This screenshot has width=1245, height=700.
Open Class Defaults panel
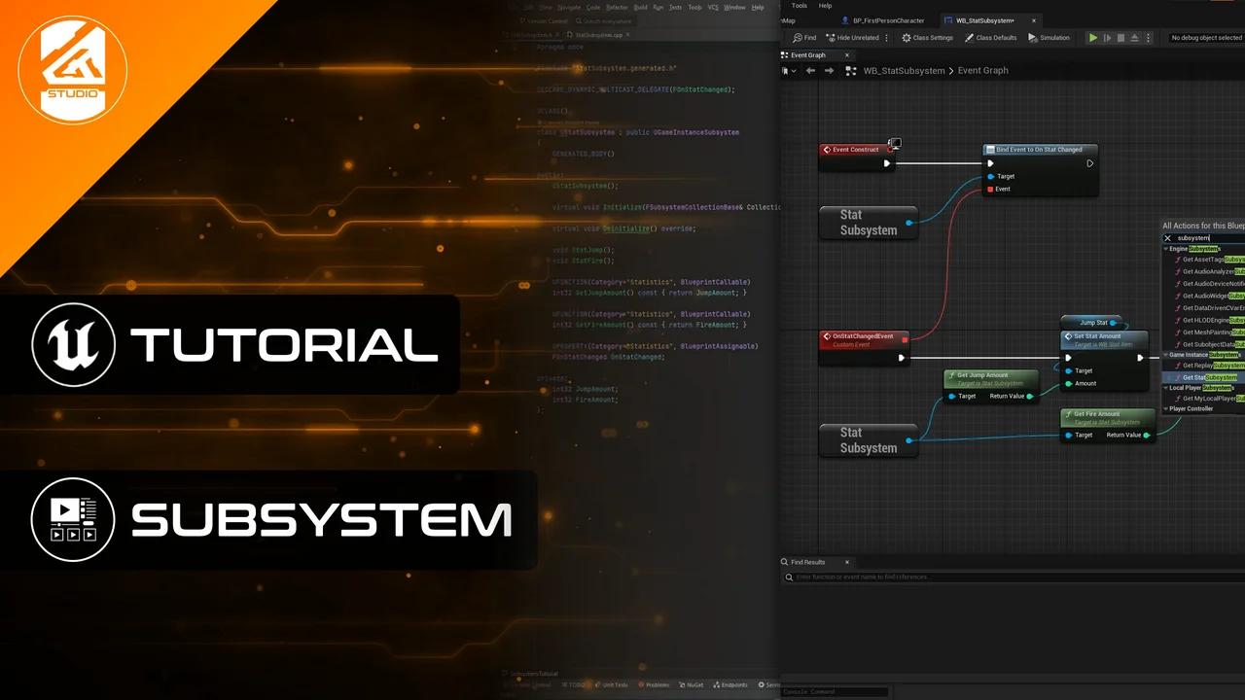tap(990, 38)
